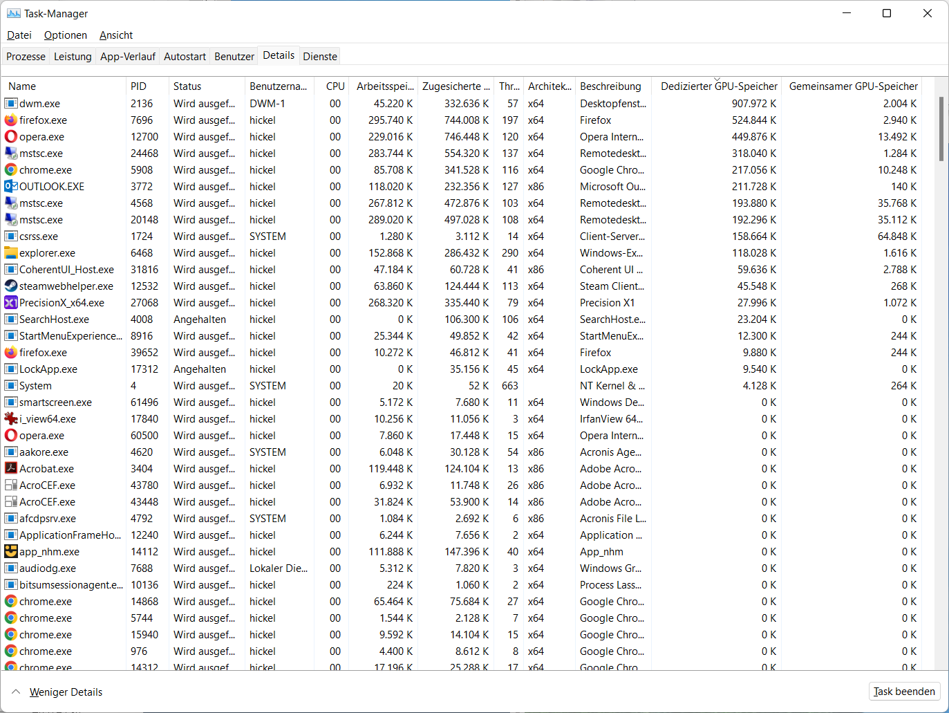Sort by Dedizierter GPU-Speicher column header
The width and height of the screenshot is (949, 713).
[717, 86]
